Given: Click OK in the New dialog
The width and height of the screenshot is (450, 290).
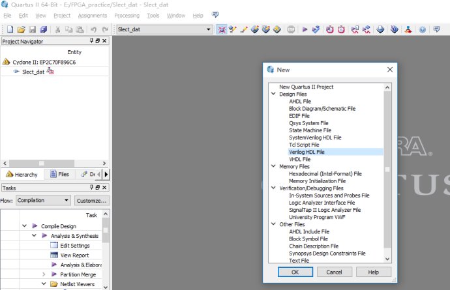Looking at the screenshot, I should [x=295, y=272].
